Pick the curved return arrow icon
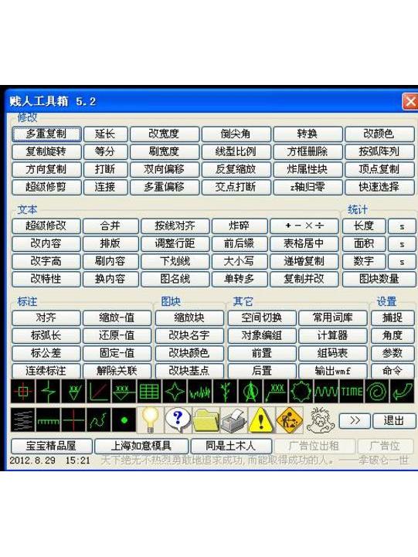This screenshot has height=557, width=418. pos(402,391)
